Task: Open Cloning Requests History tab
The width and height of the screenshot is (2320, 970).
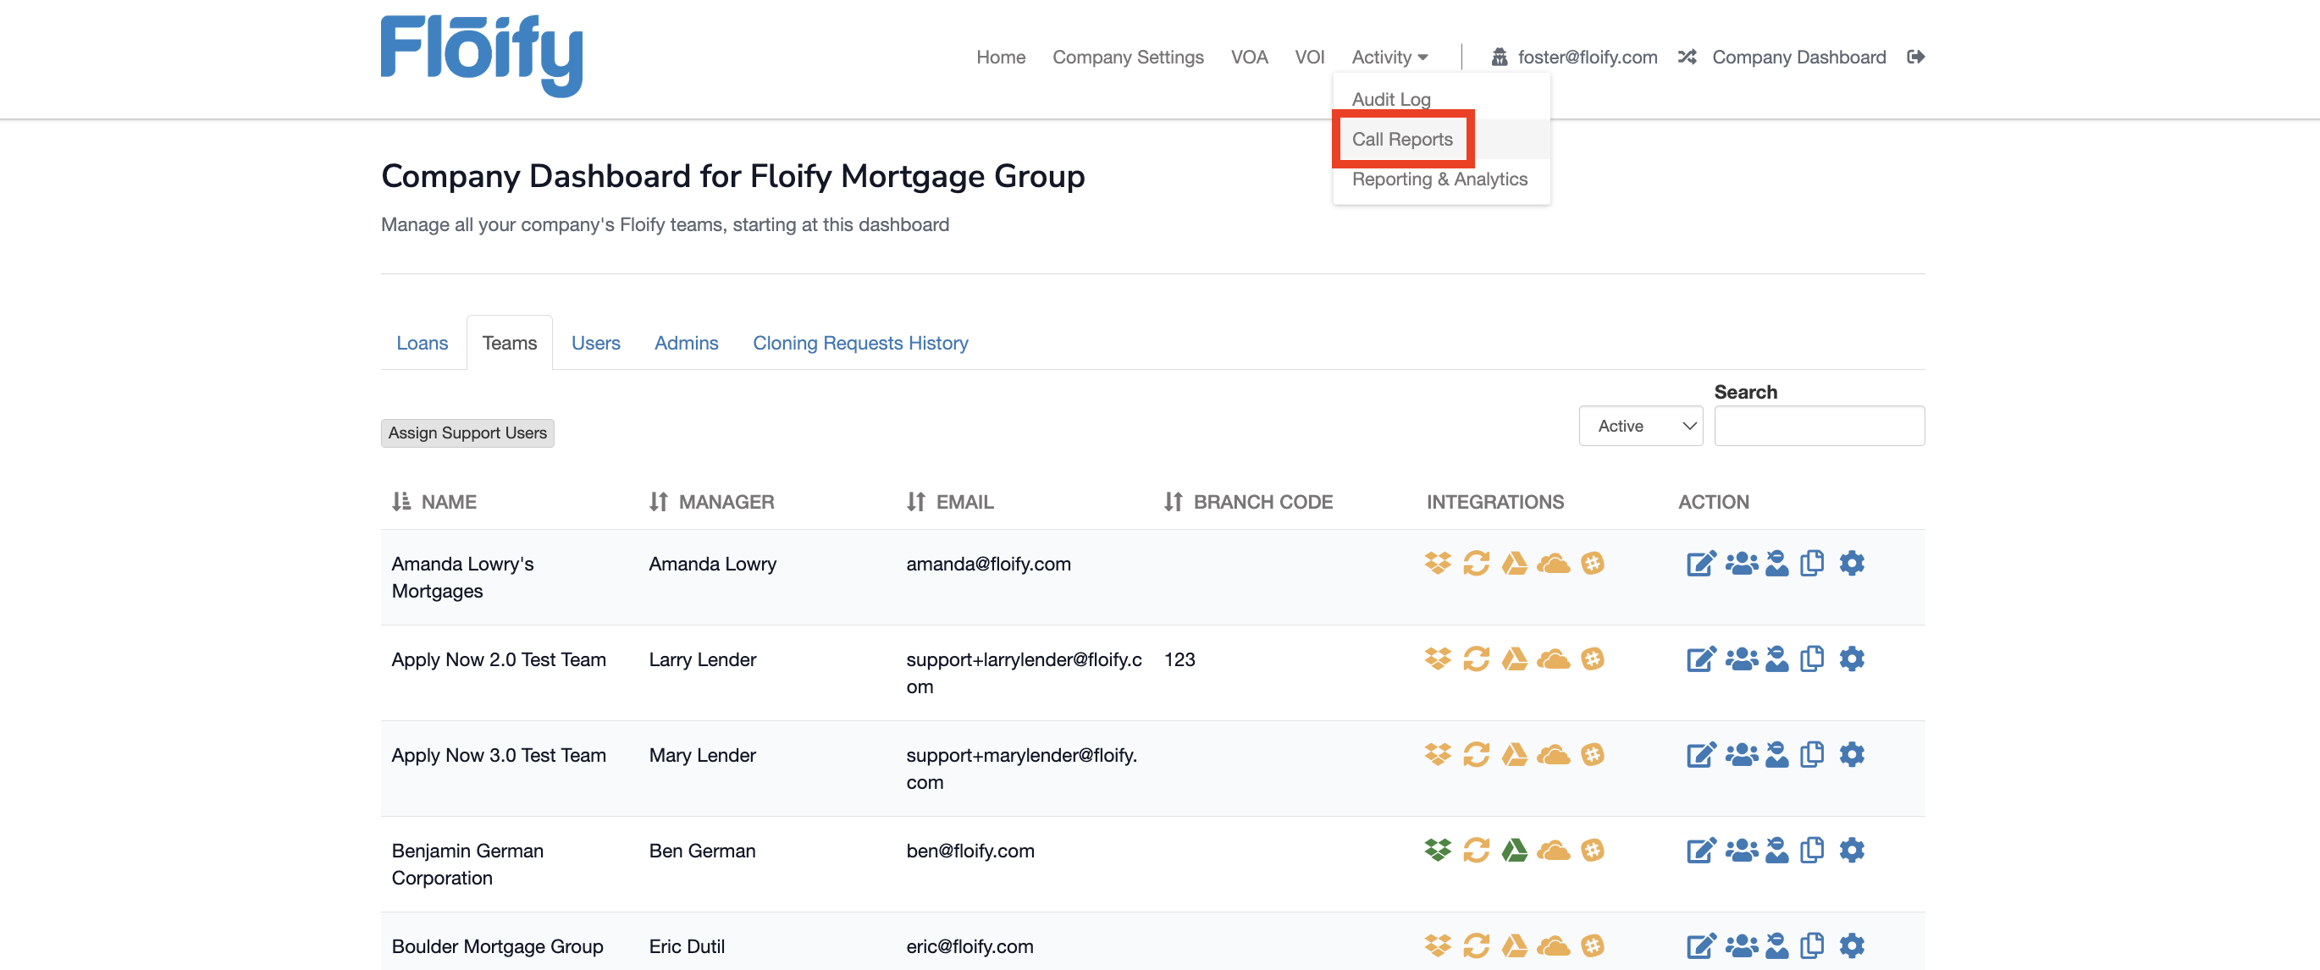Action: pyautogui.click(x=860, y=343)
